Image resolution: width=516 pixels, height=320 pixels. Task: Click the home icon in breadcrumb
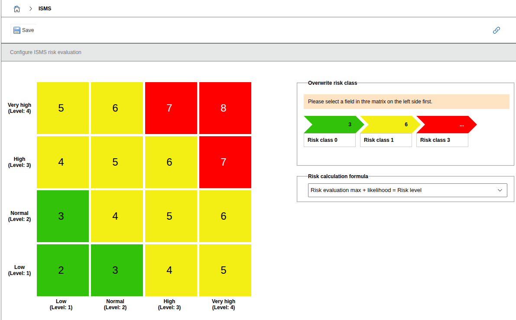pyautogui.click(x=17, y=9)
